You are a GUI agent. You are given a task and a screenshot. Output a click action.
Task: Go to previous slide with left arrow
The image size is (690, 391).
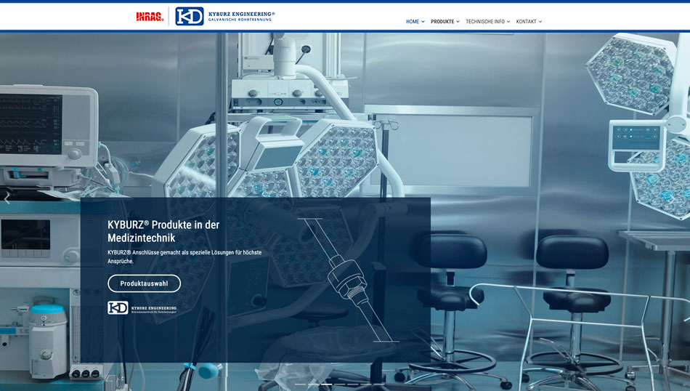7,198
